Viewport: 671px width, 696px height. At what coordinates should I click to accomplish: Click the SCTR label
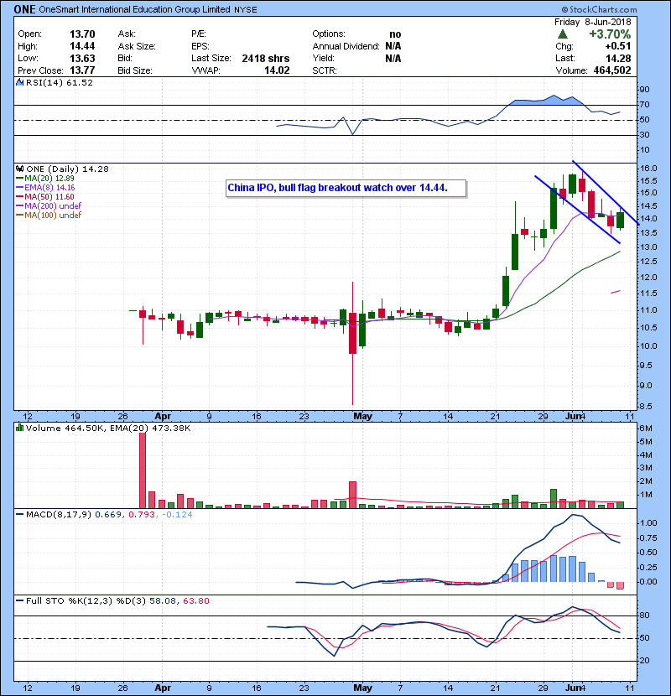coord(324,70)
